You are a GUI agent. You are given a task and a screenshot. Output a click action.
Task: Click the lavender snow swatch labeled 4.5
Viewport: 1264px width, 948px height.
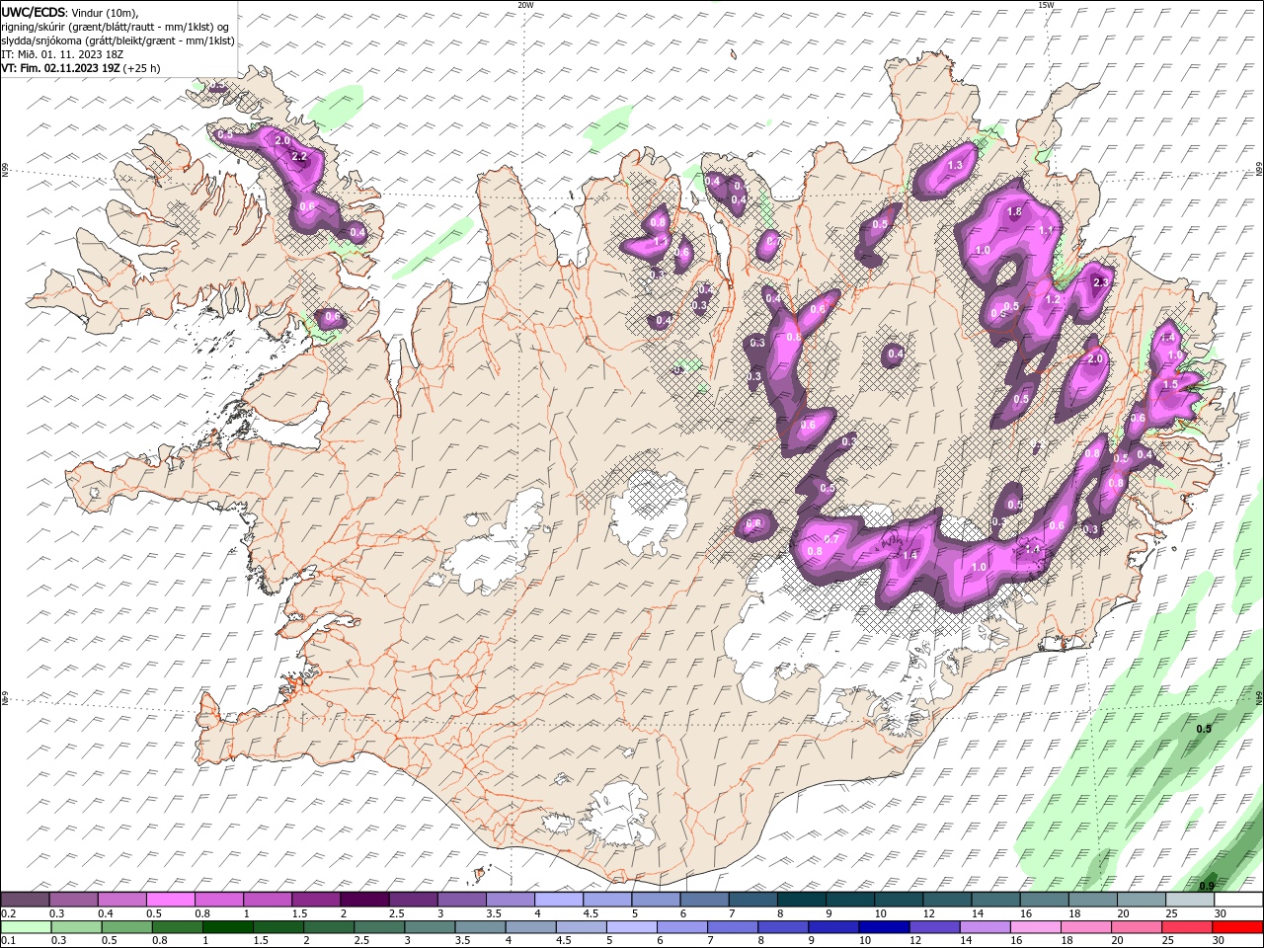pyautogui.click(x=606, y=900)
